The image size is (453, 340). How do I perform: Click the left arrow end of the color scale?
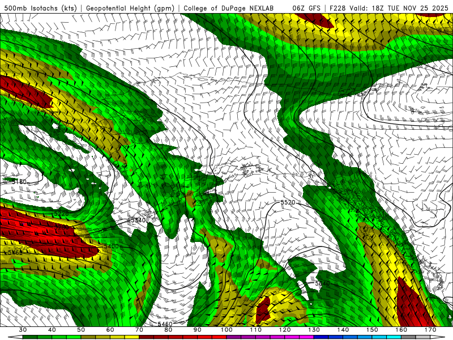[x=15, y=337]
